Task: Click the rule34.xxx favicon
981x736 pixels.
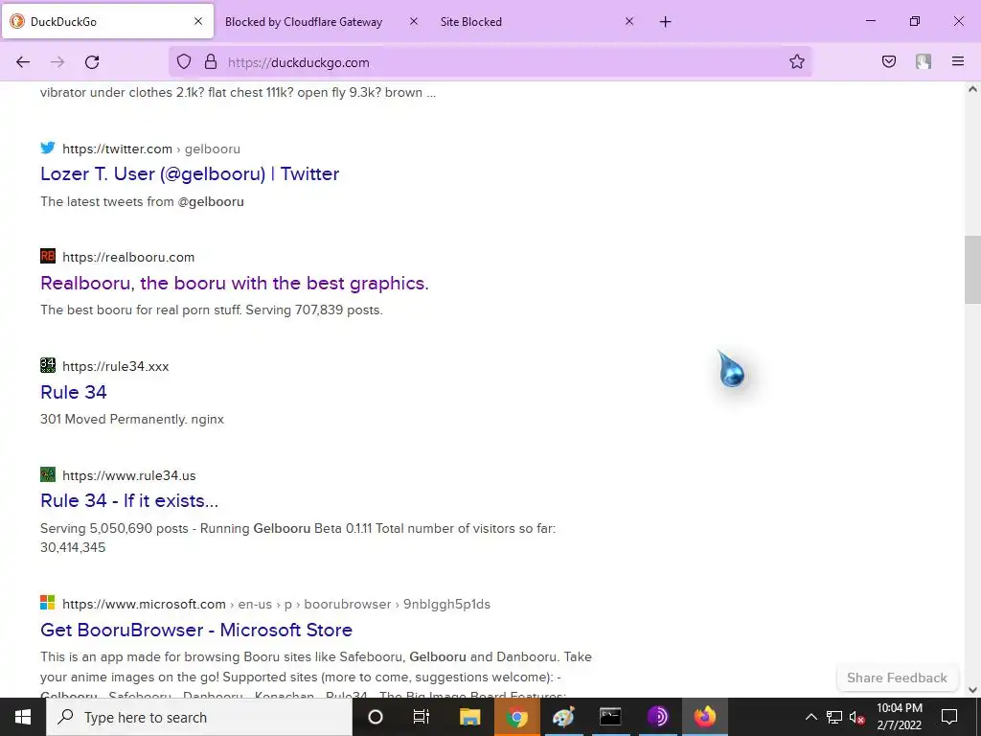Action: (x=48, y=365)
